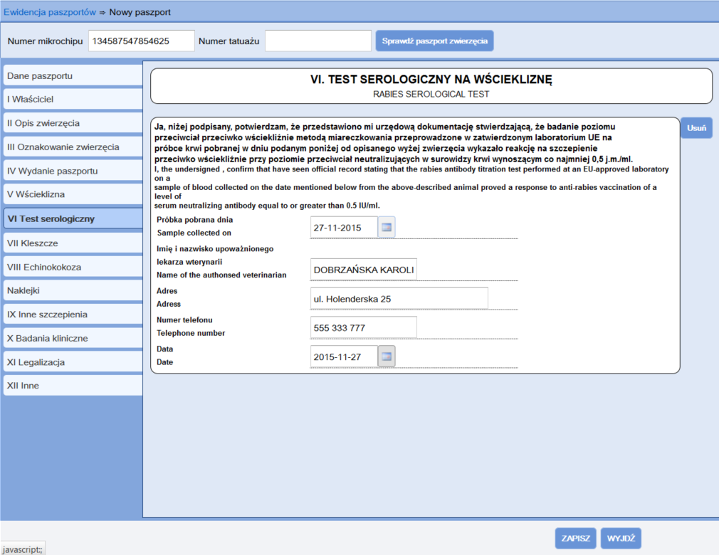Open VIII Echinokokoza section

pos(73,267)
